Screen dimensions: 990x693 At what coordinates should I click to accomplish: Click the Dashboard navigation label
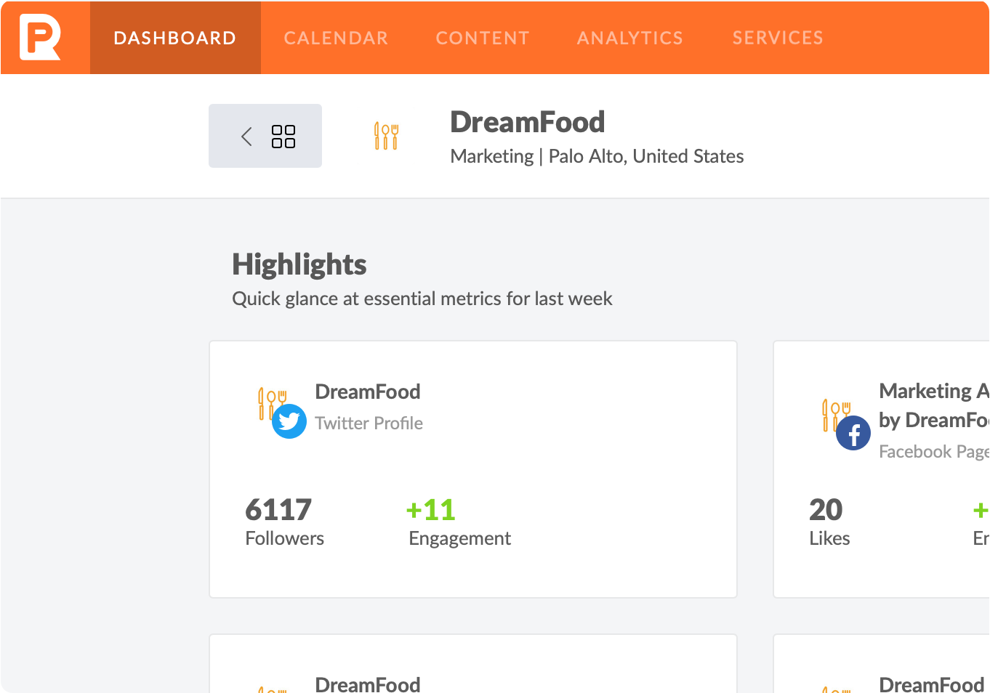[175, 37]
